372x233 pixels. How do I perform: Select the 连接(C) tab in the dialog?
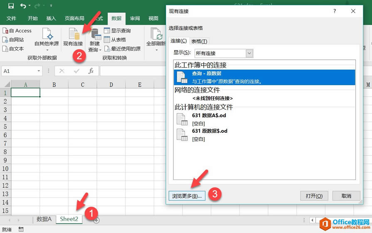tap(179, 41)
